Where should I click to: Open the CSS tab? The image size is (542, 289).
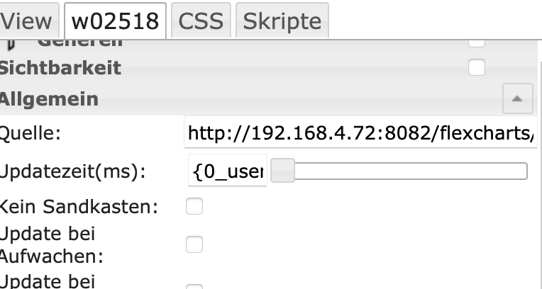pyautogui.click(x=201, y=21)
